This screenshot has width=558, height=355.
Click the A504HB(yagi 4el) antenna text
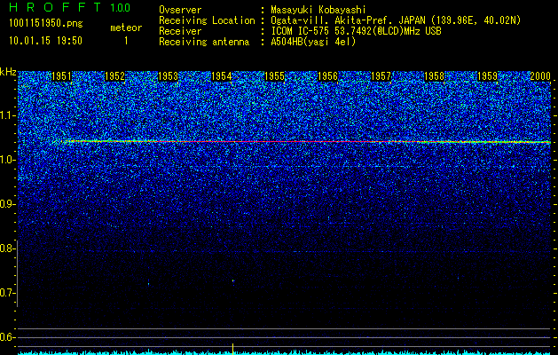(x=313, y=42)
